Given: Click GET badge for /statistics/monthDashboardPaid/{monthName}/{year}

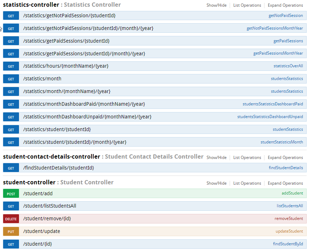Looking at the screenshot, I should [11, 104].
